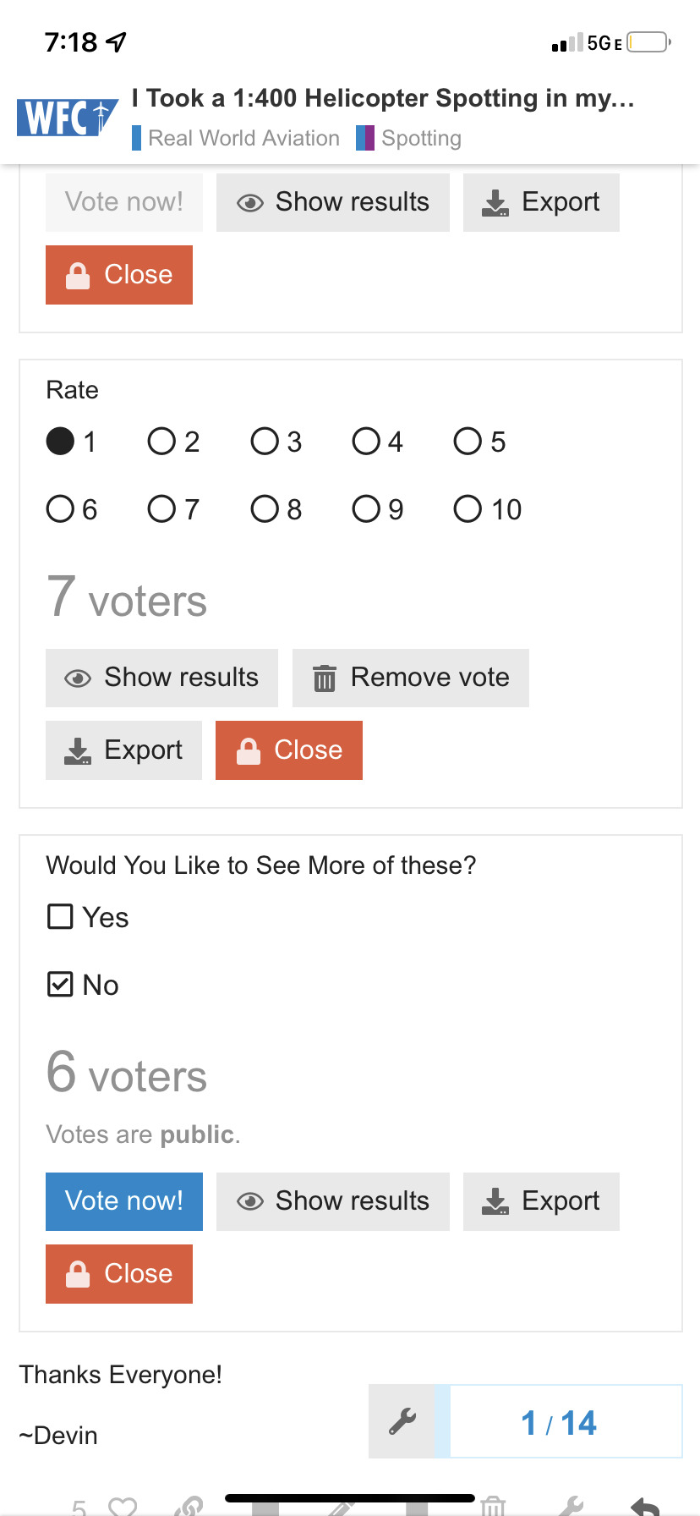Like the post with the heart icon
The image size is (700, 1516).
tap(123, 1506)
